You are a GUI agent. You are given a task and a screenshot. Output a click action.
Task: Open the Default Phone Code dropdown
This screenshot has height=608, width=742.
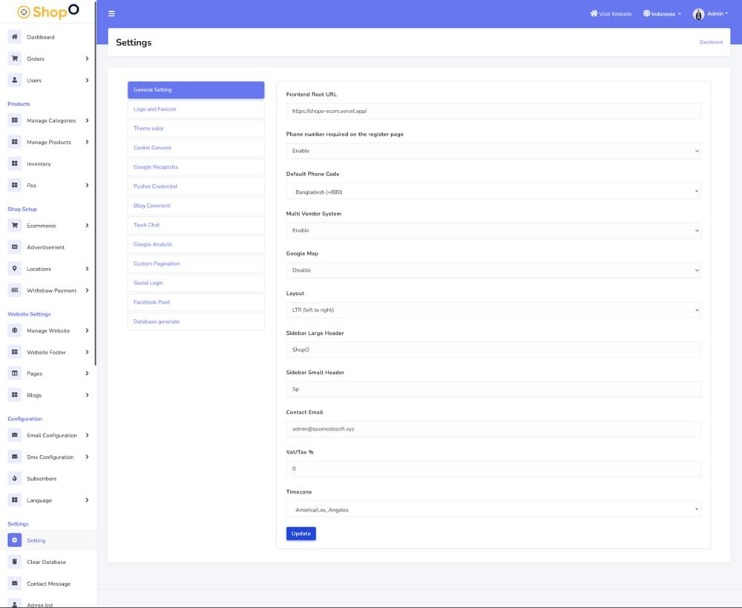point(493,192)
